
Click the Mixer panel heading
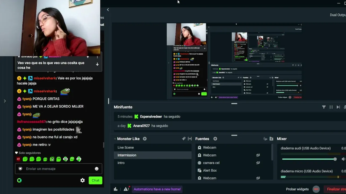click(x=282, y=139)
